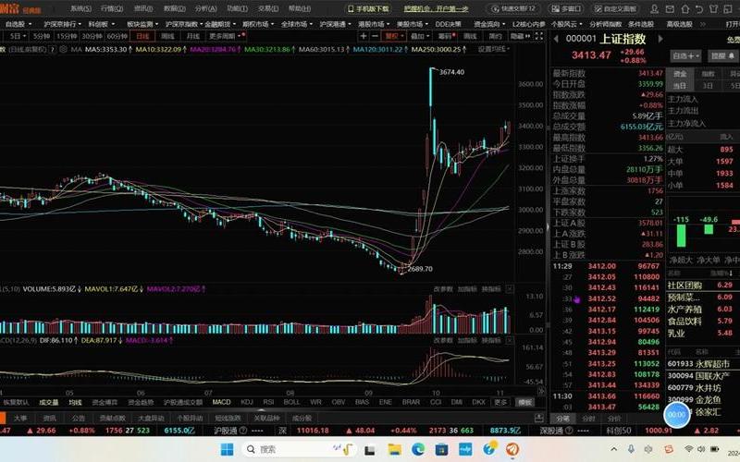740x462 pixels.
Task: Open MA settings gear icon
Action: tap(63, 49)
